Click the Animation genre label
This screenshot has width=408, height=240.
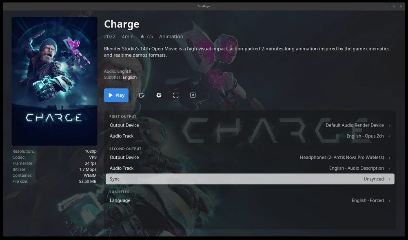point(171,36)
